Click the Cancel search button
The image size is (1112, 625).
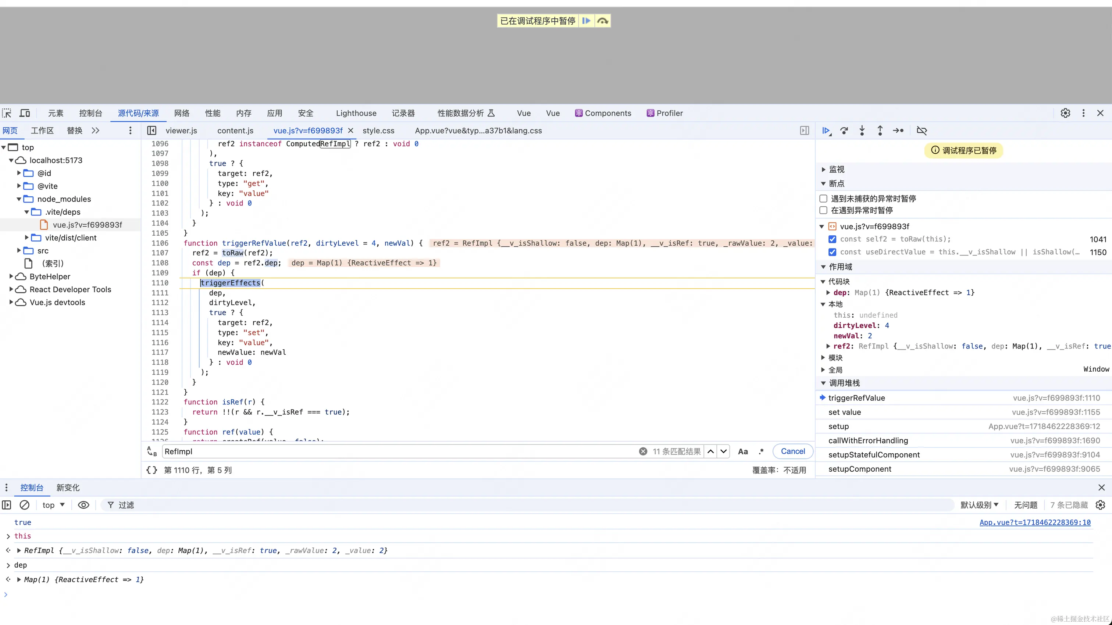[x=792, y=451]
